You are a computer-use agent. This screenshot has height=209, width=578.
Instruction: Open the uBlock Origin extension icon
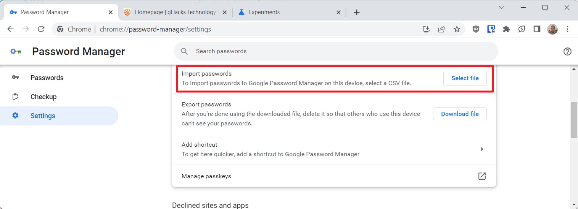(476, 29)
